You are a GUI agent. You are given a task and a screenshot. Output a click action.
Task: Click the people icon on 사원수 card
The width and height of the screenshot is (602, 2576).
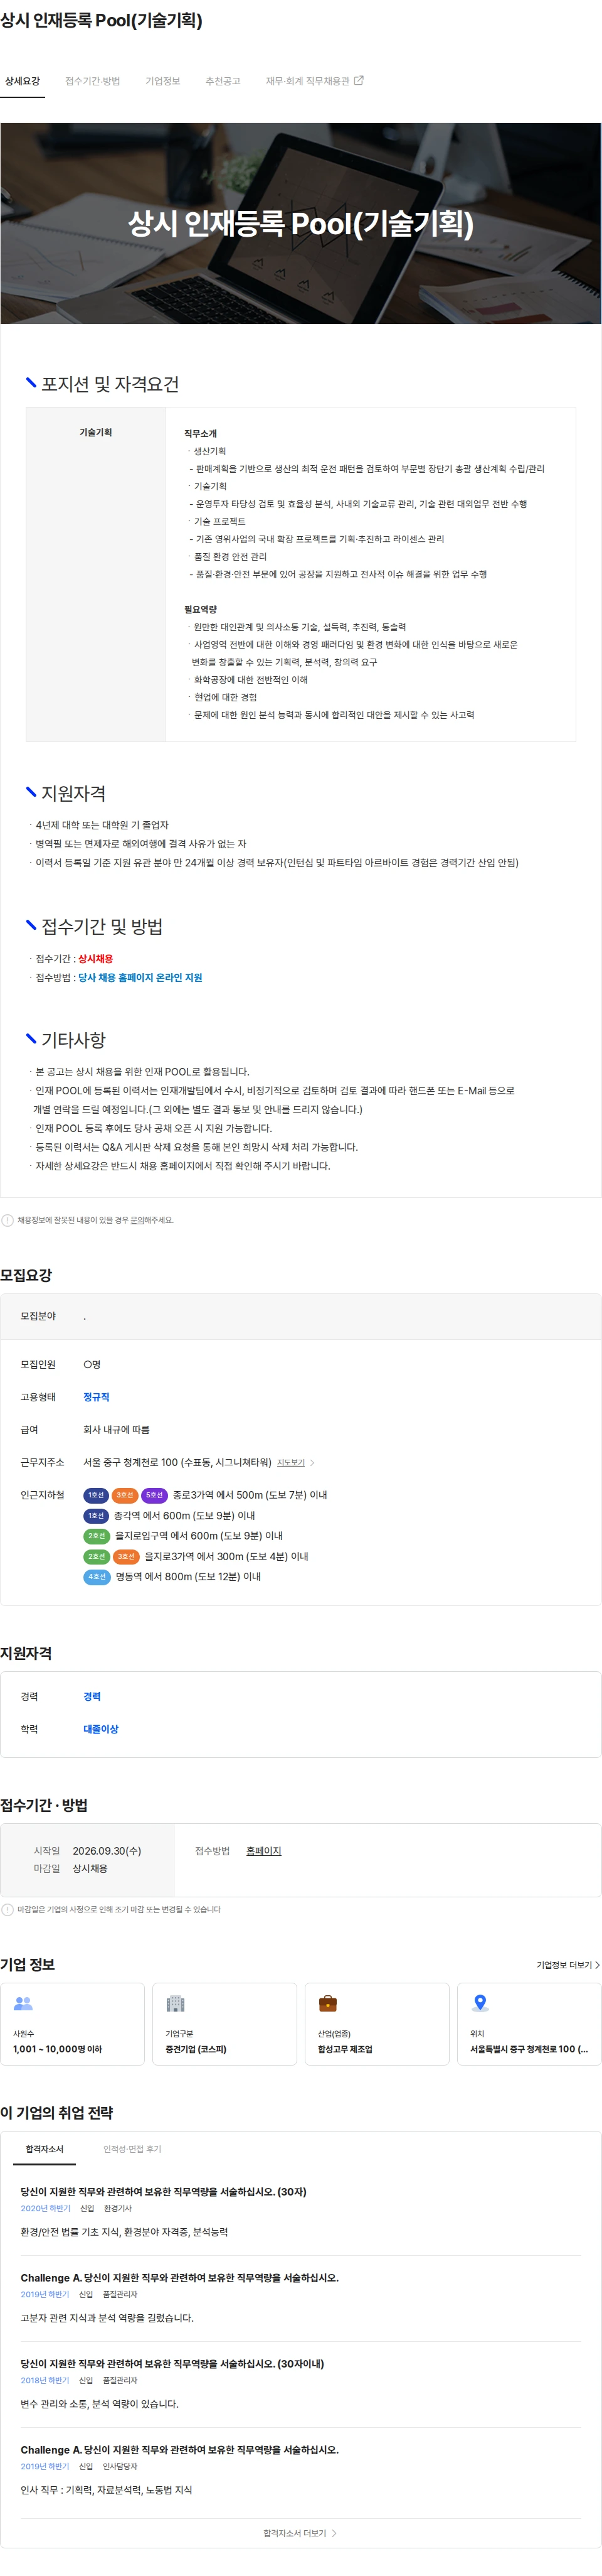pos(23,2004)
